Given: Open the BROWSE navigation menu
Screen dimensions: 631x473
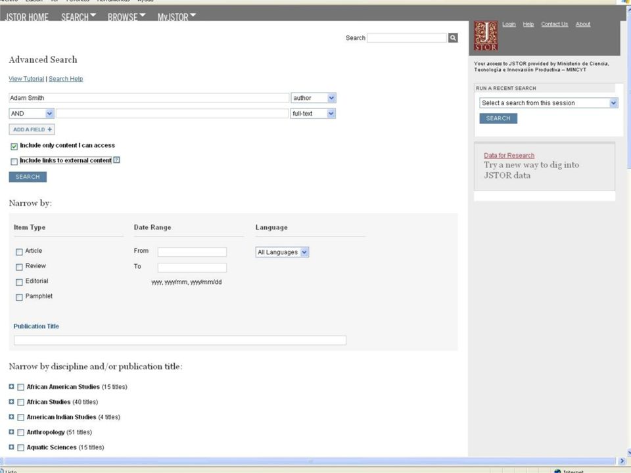Looking at the screenshot, I should tap(126, 17).
